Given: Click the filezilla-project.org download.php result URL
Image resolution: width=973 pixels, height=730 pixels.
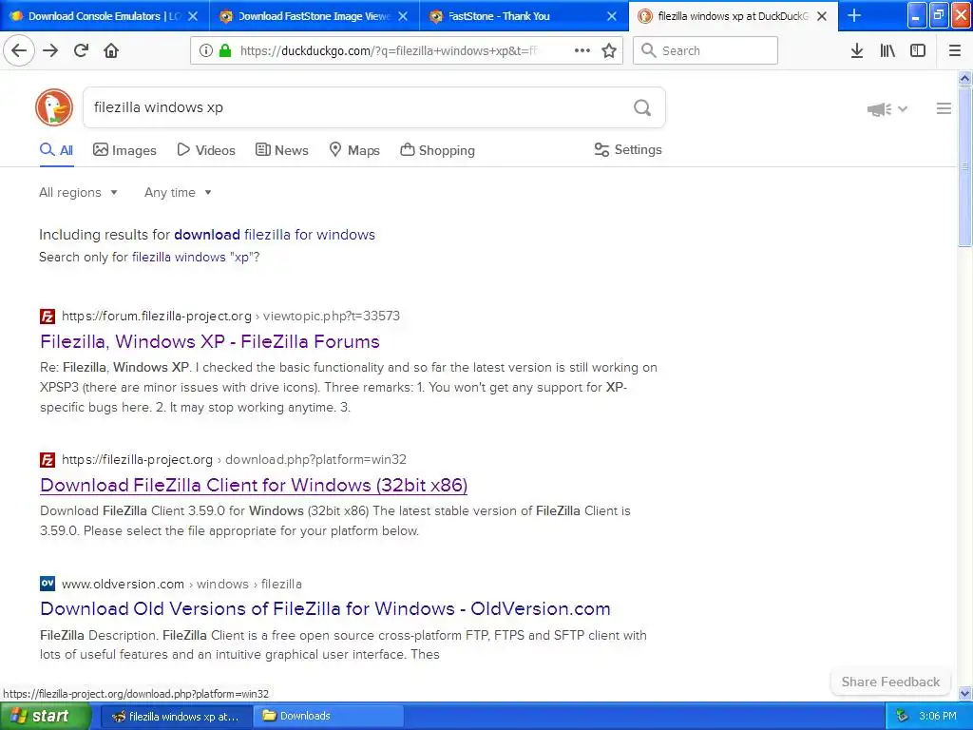Looking at the screenshot, I should click(234, 459).
